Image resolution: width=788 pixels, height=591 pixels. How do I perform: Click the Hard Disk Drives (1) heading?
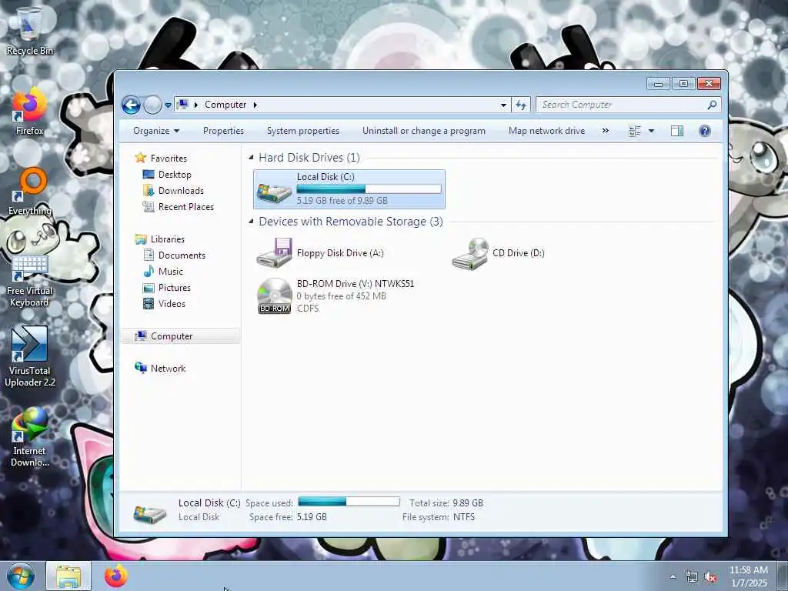pos(309,158)
